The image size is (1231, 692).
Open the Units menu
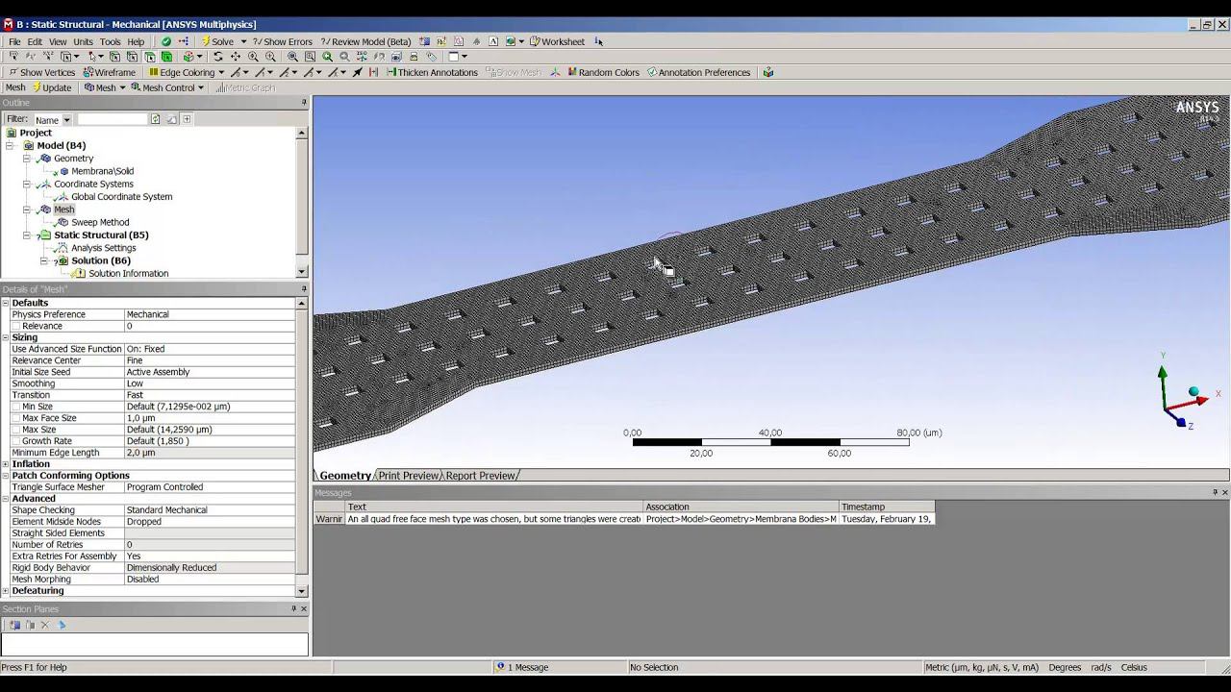pyautogui.click(x=84, y=41)
